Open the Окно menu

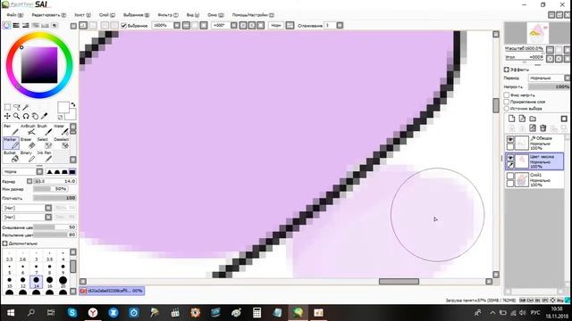coord(215,15)
